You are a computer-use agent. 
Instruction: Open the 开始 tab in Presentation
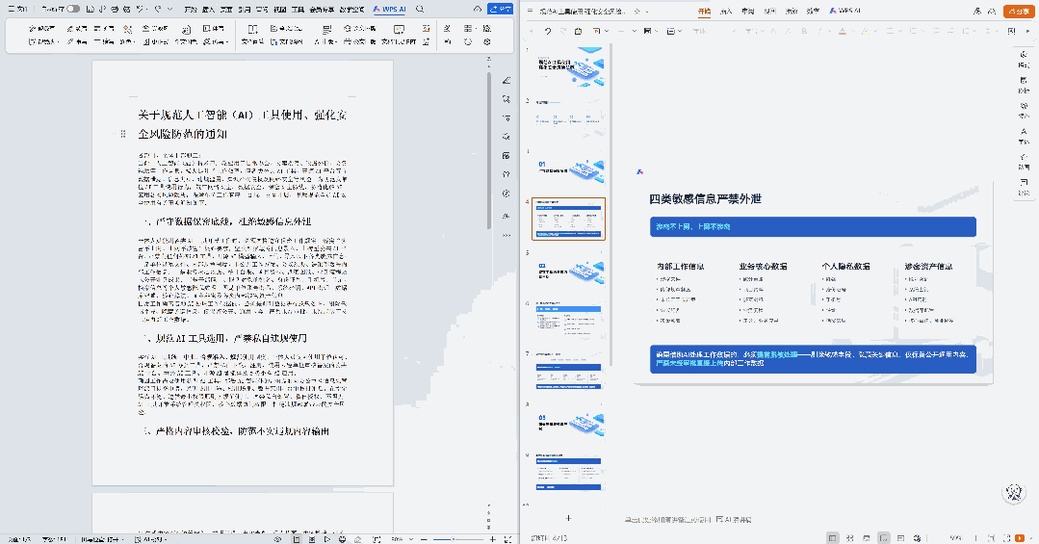coord(704,12)
